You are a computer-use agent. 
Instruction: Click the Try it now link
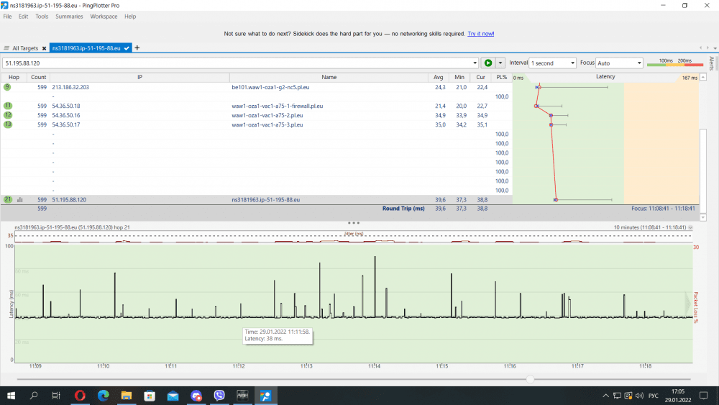pyautogui.click(x=480, y=34)
